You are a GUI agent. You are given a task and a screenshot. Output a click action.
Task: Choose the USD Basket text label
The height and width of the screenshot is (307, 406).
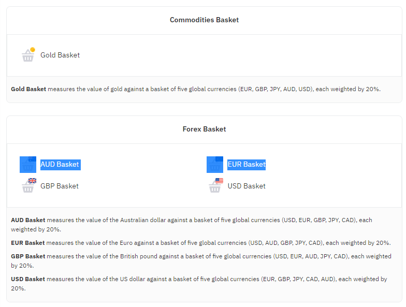(x=247, y=186)
